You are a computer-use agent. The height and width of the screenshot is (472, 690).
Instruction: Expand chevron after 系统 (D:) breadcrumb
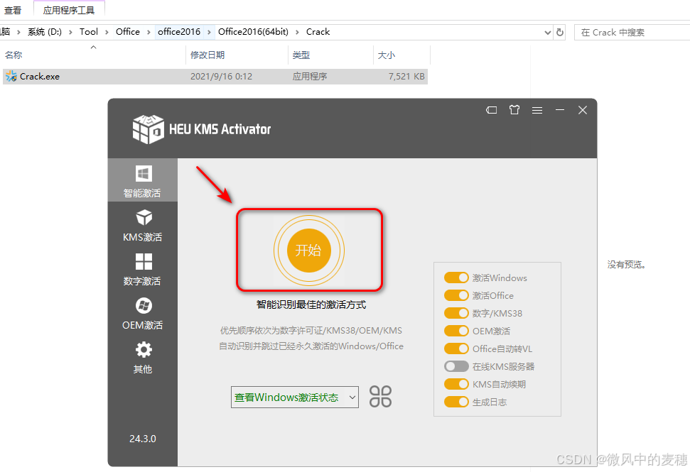tap(70, 32)
